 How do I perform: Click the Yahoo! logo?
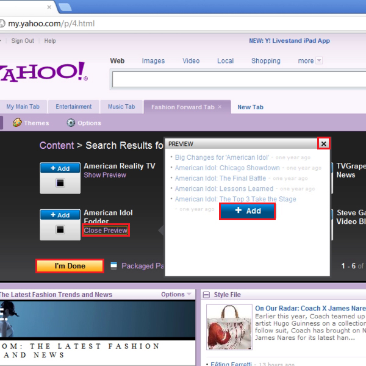[44, 72]
